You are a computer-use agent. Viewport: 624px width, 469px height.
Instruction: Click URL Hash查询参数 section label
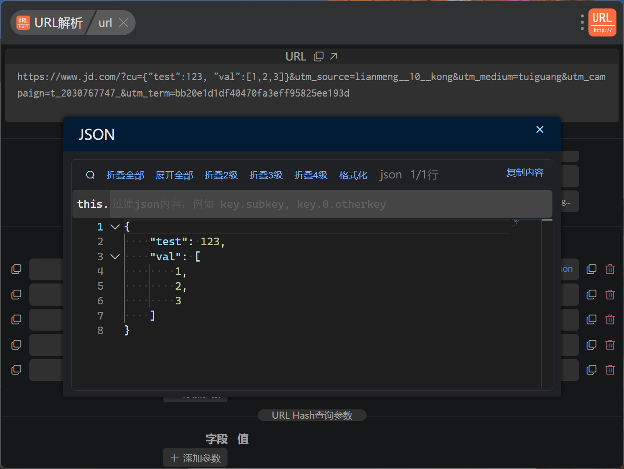(x=312, y=415)
